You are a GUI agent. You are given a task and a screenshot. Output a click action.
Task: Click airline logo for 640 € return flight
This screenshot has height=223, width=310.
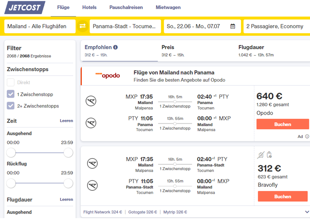pyautogui.click(x=91, y=123)
